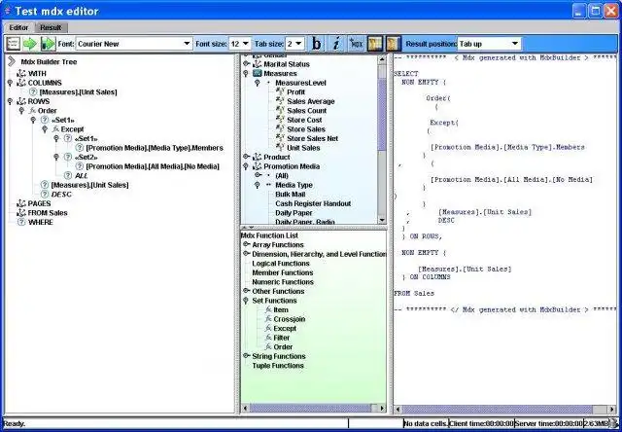Collapse the Except node in builder tree
The height and width of the screenshot is (432, 622).
tap(45, 129)
